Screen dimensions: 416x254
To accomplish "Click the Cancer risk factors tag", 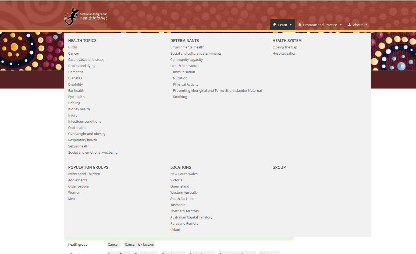I will 139,245.
